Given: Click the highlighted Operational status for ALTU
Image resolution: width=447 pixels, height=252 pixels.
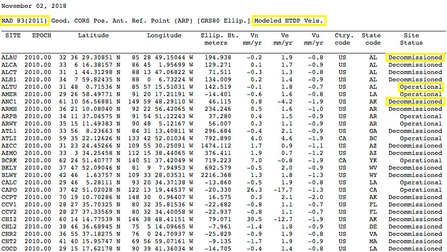Looking at the screenshot, I should point(420,87).
